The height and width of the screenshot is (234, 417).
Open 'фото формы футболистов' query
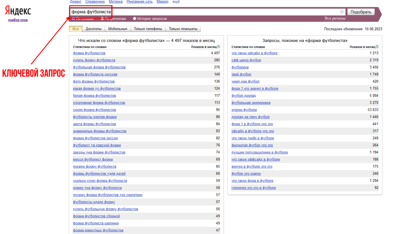pos(93,81)
